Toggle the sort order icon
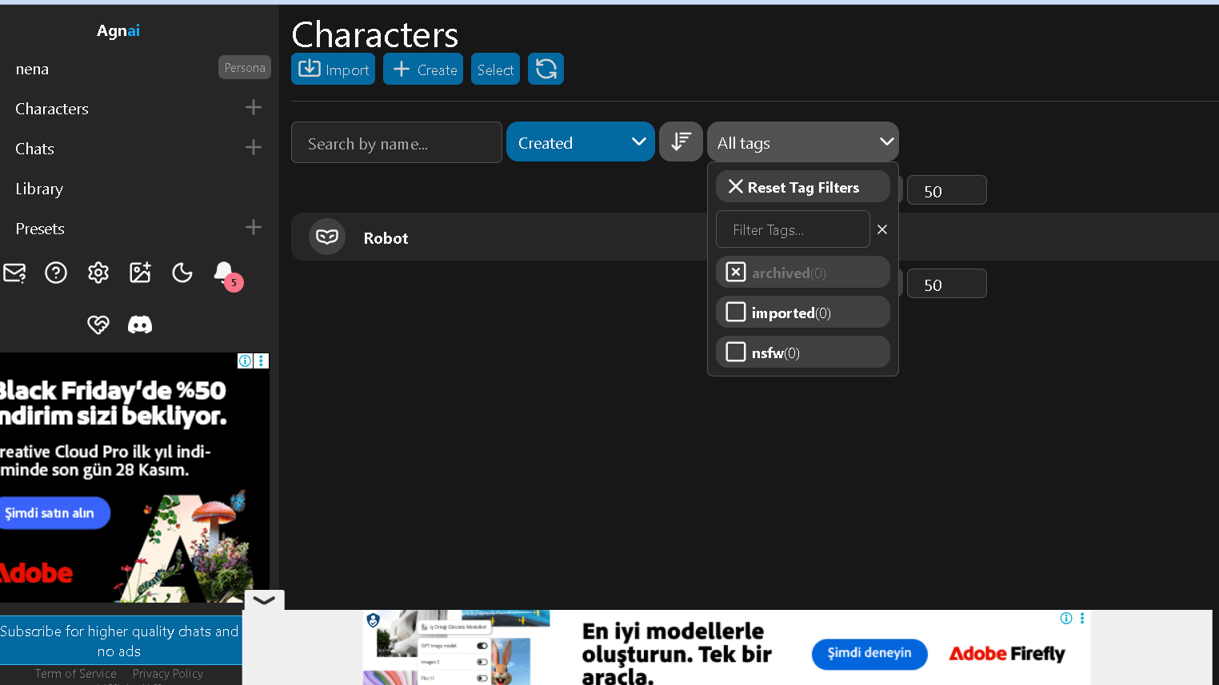This screenshot has width=1219, height=685. 681,141
